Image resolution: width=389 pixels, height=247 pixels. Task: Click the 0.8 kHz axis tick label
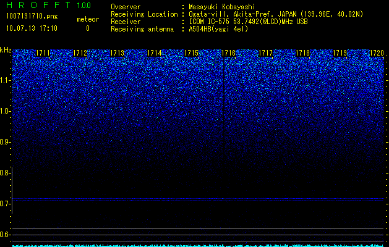5,173
